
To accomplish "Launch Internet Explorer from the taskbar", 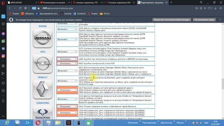I will pos(7,123).
